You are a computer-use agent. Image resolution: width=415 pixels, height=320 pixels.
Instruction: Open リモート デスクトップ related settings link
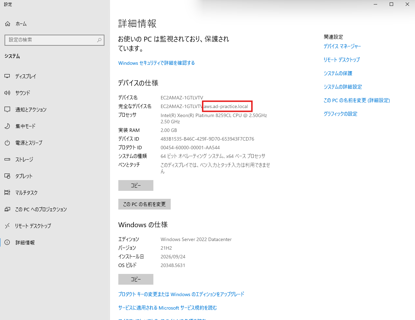342,60
